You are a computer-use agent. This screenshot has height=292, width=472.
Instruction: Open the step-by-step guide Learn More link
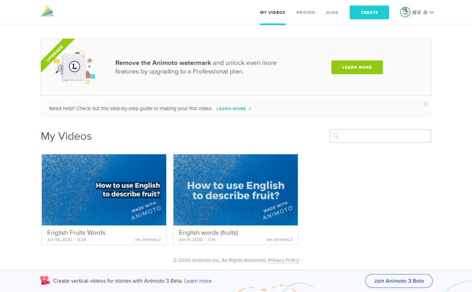pyautogui.click(x=234, y=109)
